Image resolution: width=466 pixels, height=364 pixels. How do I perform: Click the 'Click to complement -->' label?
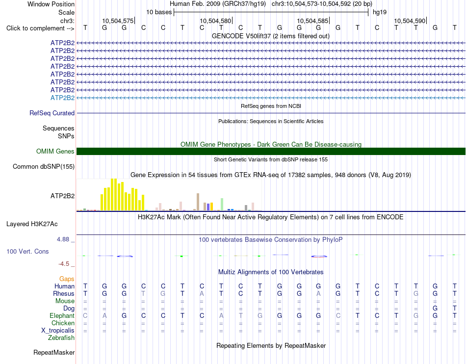[40, 28]
